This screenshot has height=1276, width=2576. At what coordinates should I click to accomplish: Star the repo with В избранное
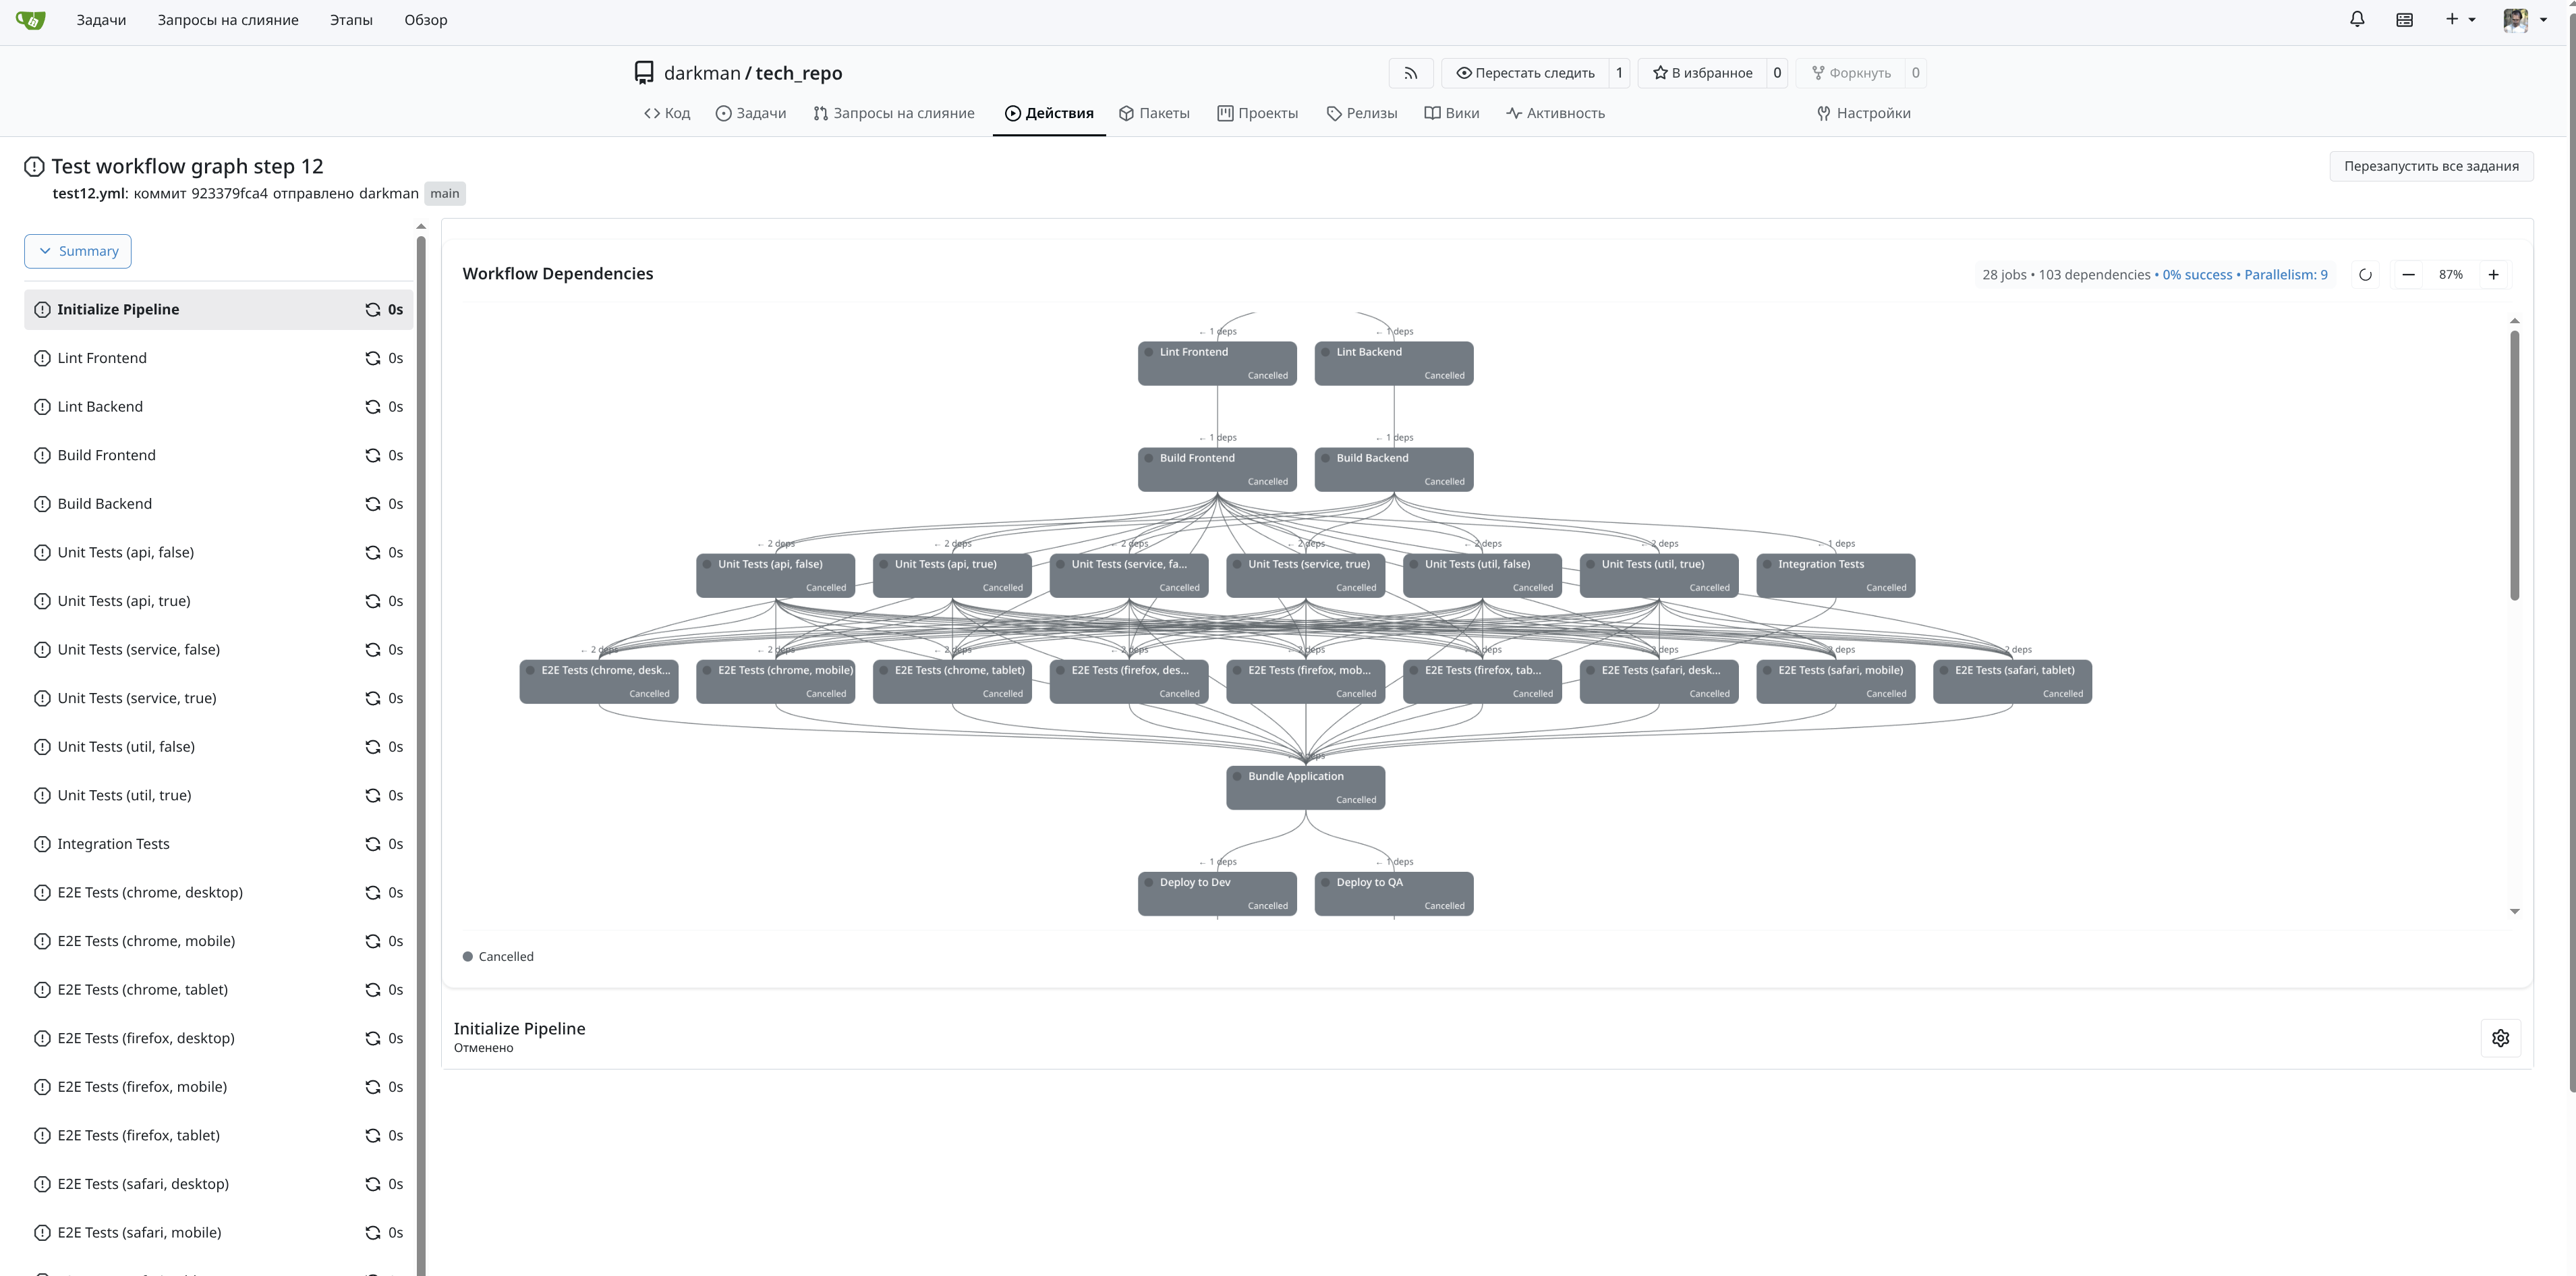click(x=1702, y=73)
